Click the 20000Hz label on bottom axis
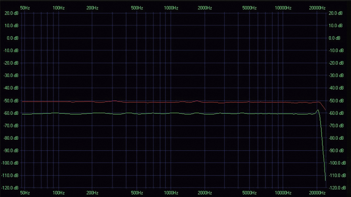Screen dimensions: 351x197 (317, 193)
